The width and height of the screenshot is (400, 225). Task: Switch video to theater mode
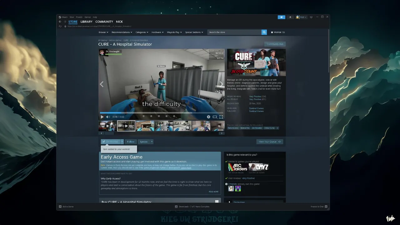215,117
